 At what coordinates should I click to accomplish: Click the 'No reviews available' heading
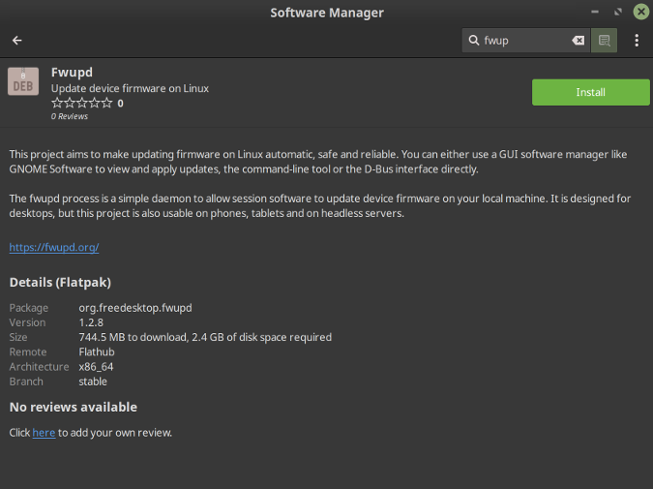(74, 407)
